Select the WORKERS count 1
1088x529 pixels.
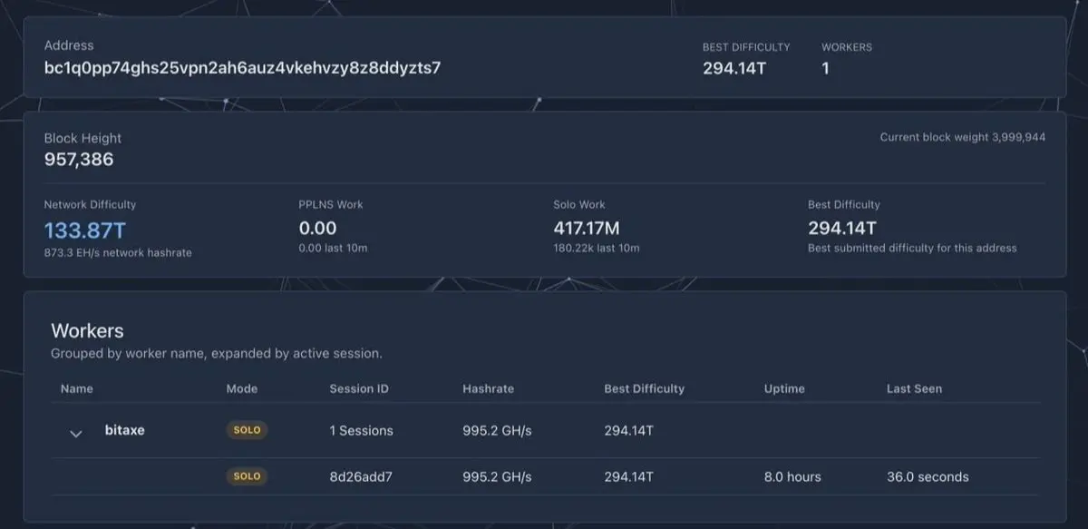826,68
